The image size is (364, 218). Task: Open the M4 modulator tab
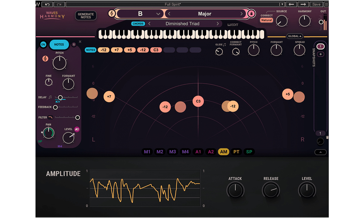point(185,152)
